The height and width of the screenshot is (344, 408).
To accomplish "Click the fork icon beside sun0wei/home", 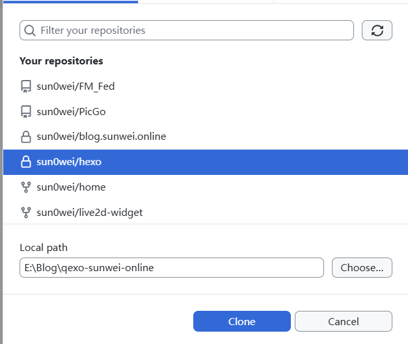I will coord(26,187).
